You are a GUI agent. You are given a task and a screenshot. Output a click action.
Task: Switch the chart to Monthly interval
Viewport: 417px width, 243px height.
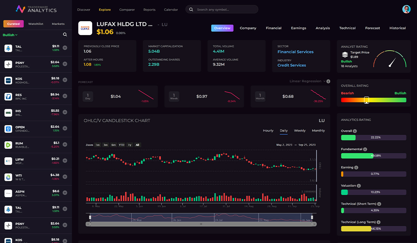click(x=318, y=131)
